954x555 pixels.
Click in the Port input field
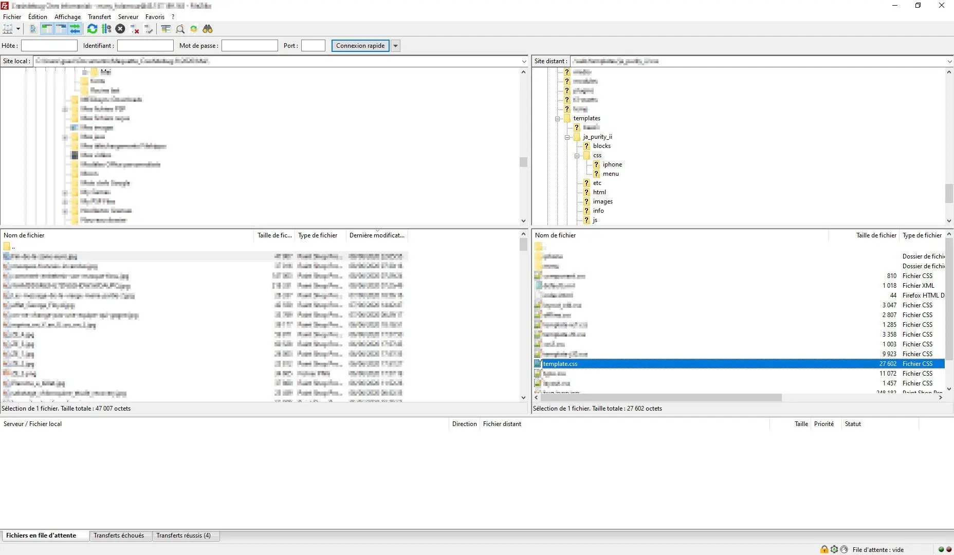pyautogui.click(x=313, y=46)
